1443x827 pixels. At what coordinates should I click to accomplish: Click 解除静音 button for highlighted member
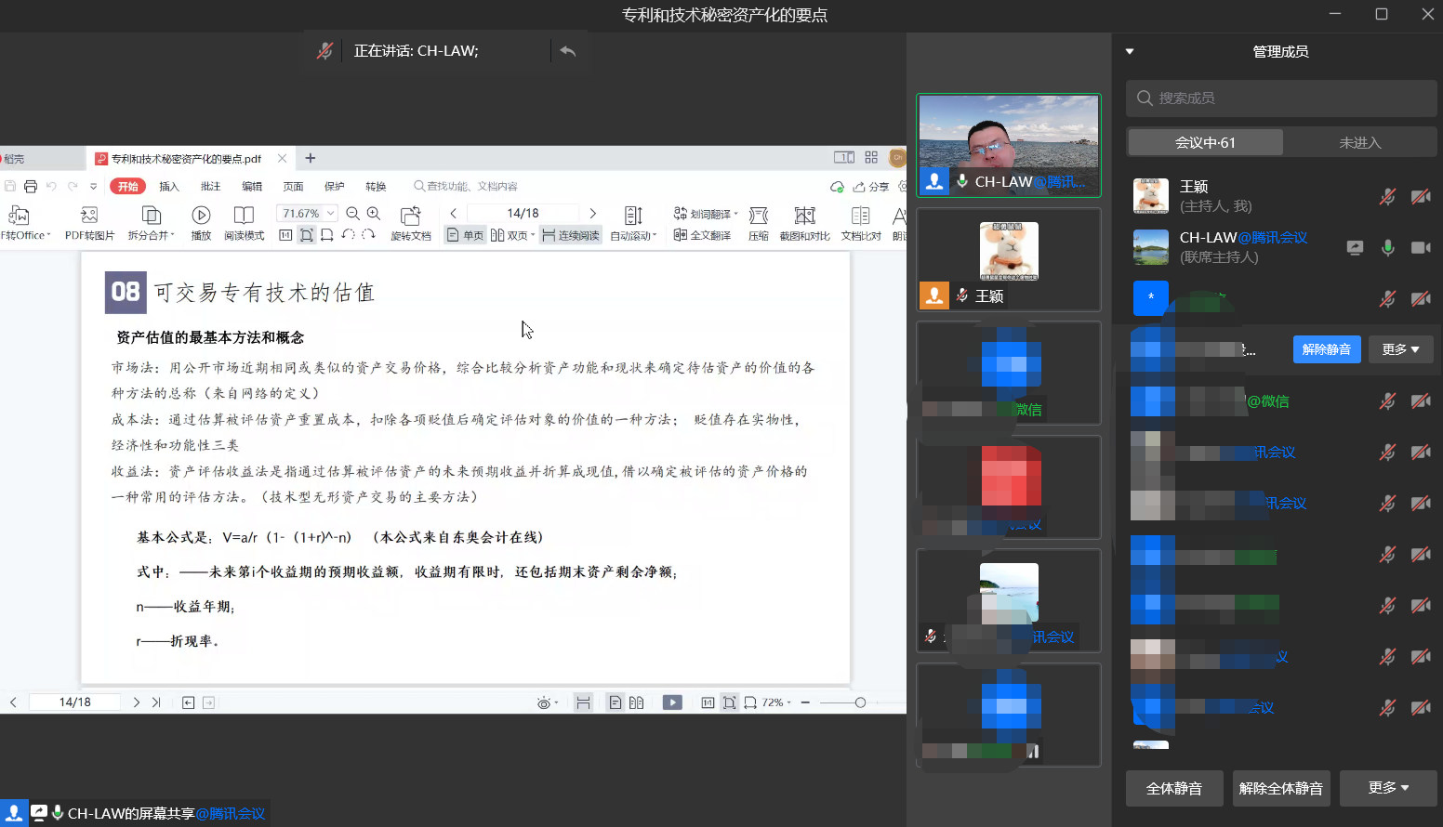click(1327, 349)
